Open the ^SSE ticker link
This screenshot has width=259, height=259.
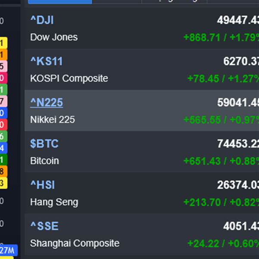[x=44, y=226]
